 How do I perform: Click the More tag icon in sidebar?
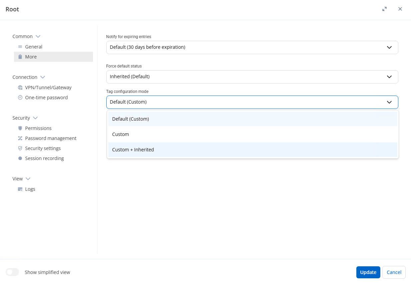pos(20,57)
